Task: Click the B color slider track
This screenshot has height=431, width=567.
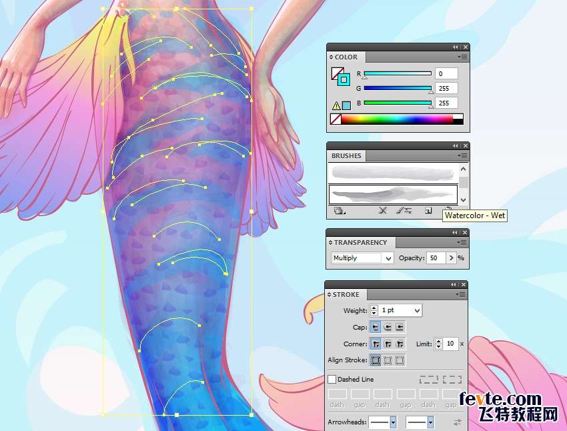Action: point(398,103)
